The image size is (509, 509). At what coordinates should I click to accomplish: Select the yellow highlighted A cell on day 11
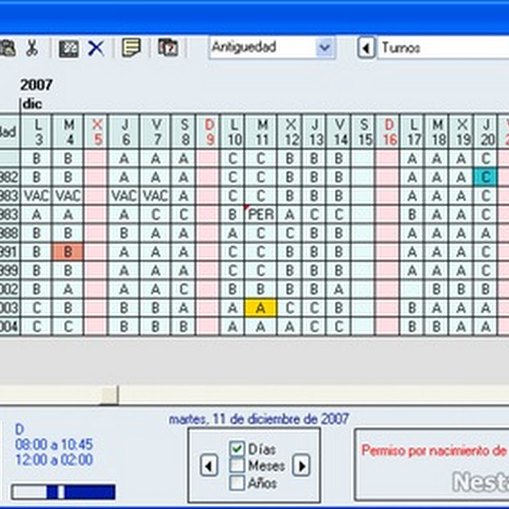tap(260, 308)
